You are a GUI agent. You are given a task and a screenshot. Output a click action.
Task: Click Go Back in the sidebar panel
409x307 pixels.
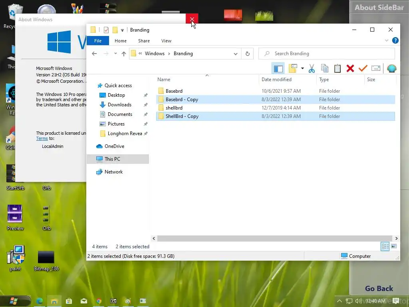point(379,289)
